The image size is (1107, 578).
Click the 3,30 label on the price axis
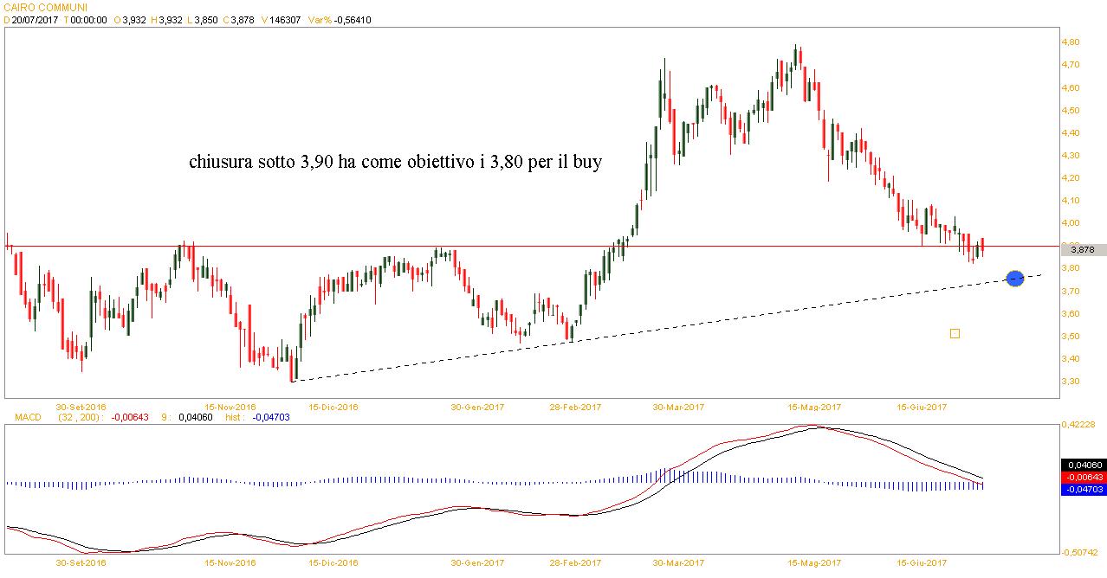click(x=1070, y=382)
